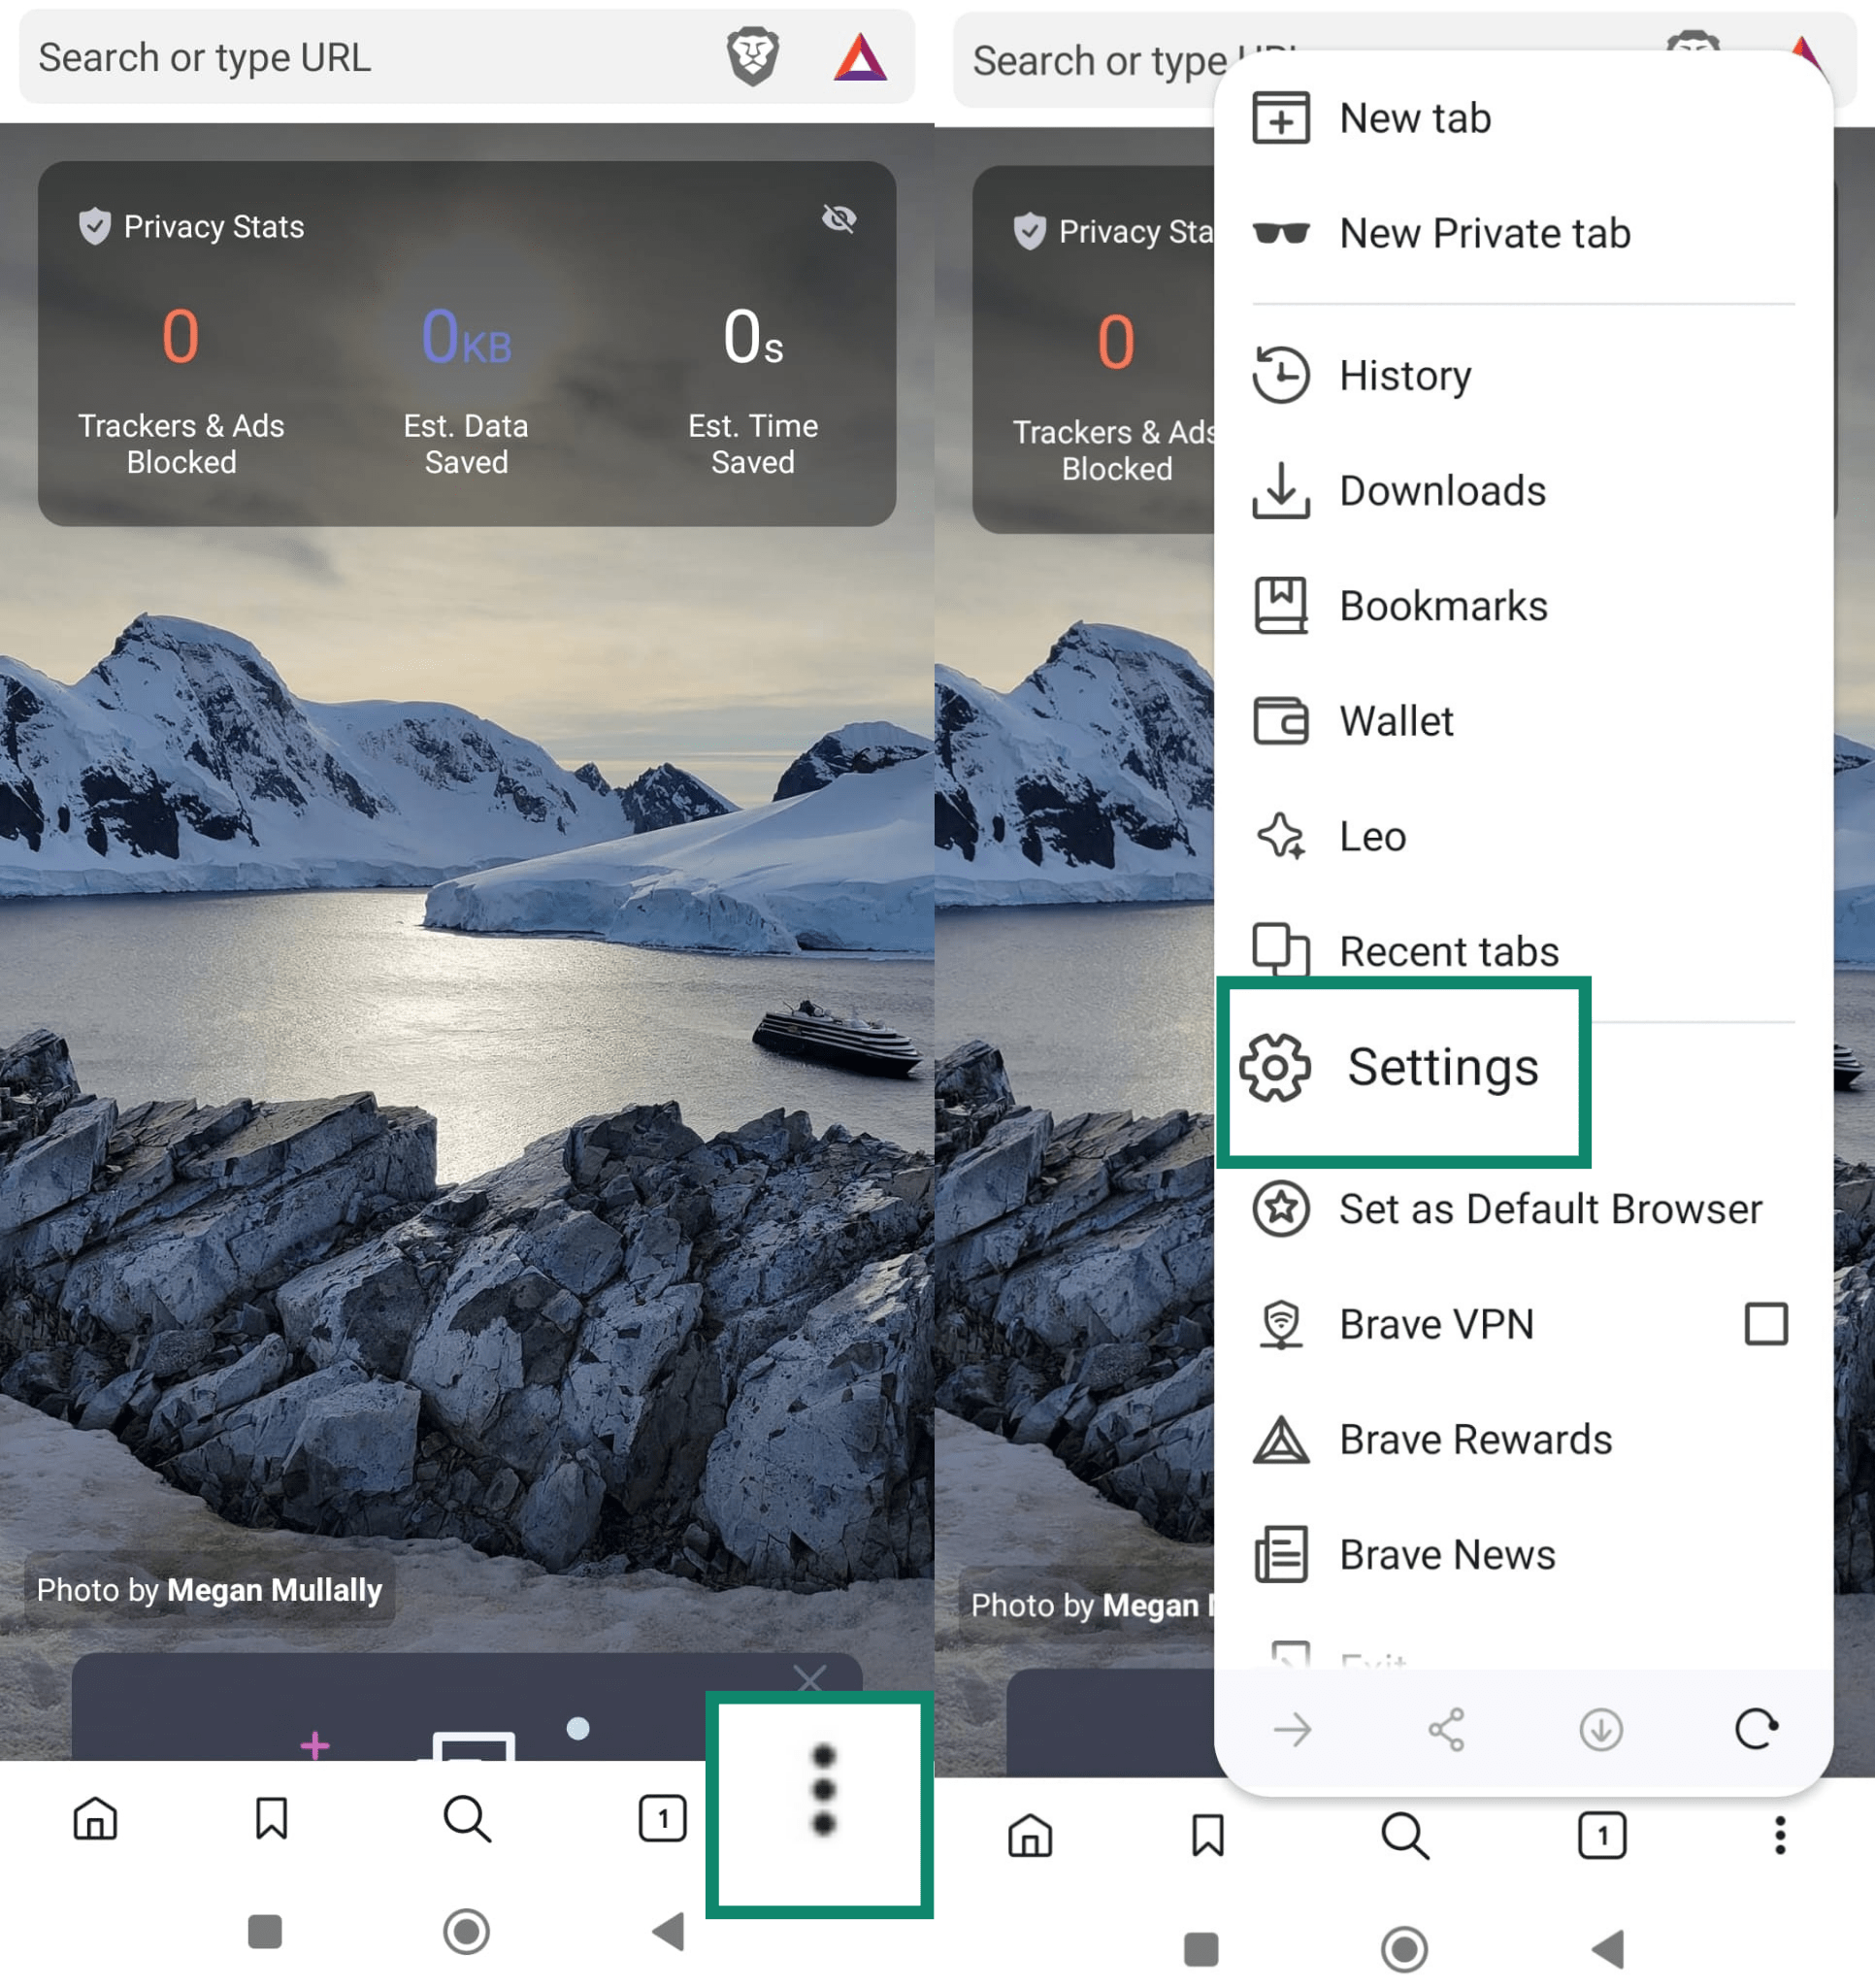Enable the Brave VPN checkbox
The image size is (1875, 1988).
pos(1766,1324)
